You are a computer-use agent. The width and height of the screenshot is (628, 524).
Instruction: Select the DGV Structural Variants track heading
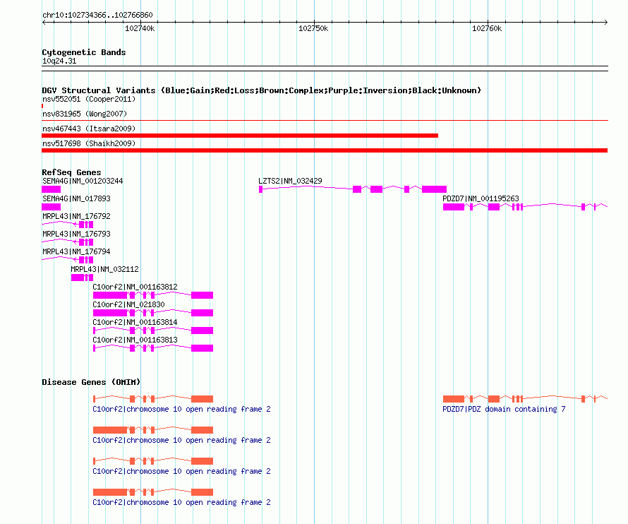click(262, 90)
